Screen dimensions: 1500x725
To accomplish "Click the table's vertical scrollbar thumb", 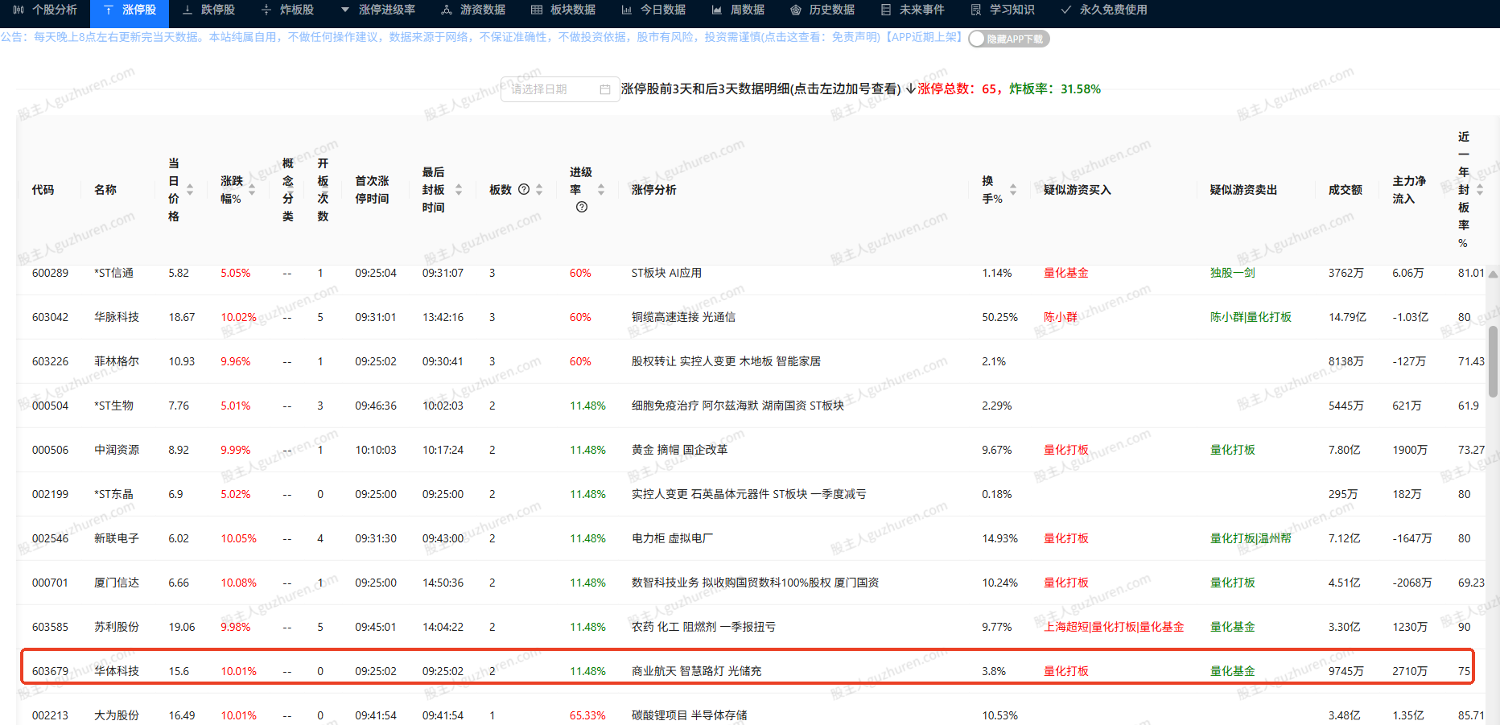I will pos(1494,362).
